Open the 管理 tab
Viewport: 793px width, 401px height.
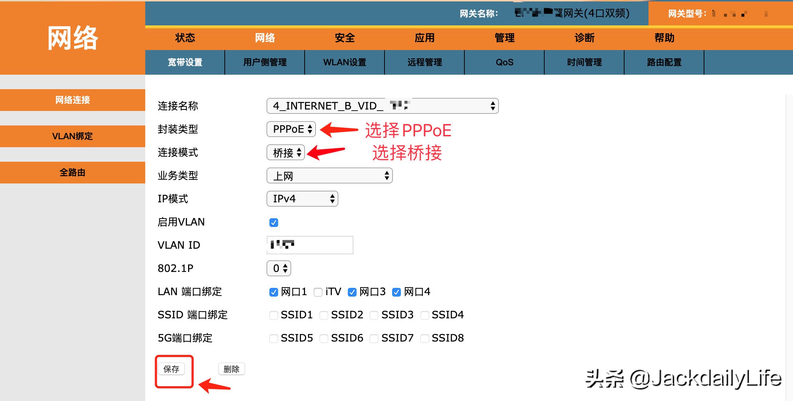(504, 37)
